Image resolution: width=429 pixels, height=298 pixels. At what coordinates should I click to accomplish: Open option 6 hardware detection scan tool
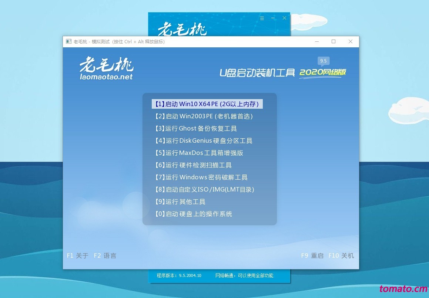[193, 165]
